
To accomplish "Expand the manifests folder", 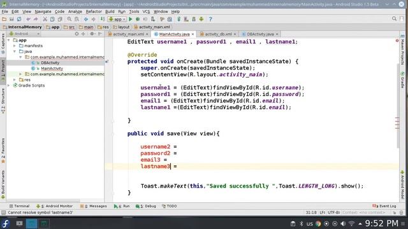I will 15,46.
